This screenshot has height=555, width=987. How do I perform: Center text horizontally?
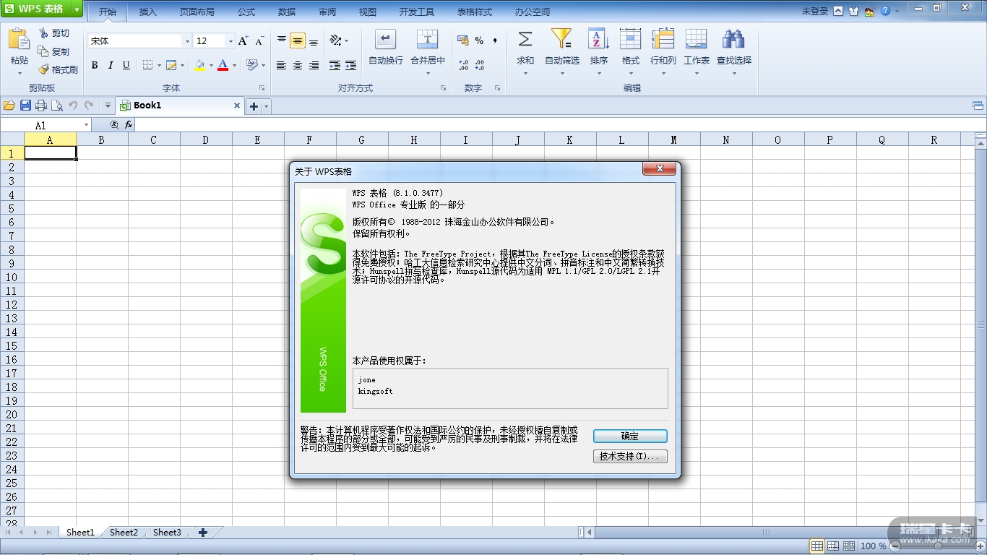pos(298,65)
